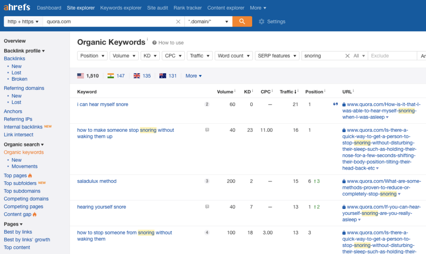
Task: Open Rank tracker tab
Action: click(x=188, y=8)
